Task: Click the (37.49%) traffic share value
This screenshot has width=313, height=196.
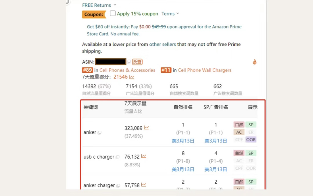Action: [134, 136]
